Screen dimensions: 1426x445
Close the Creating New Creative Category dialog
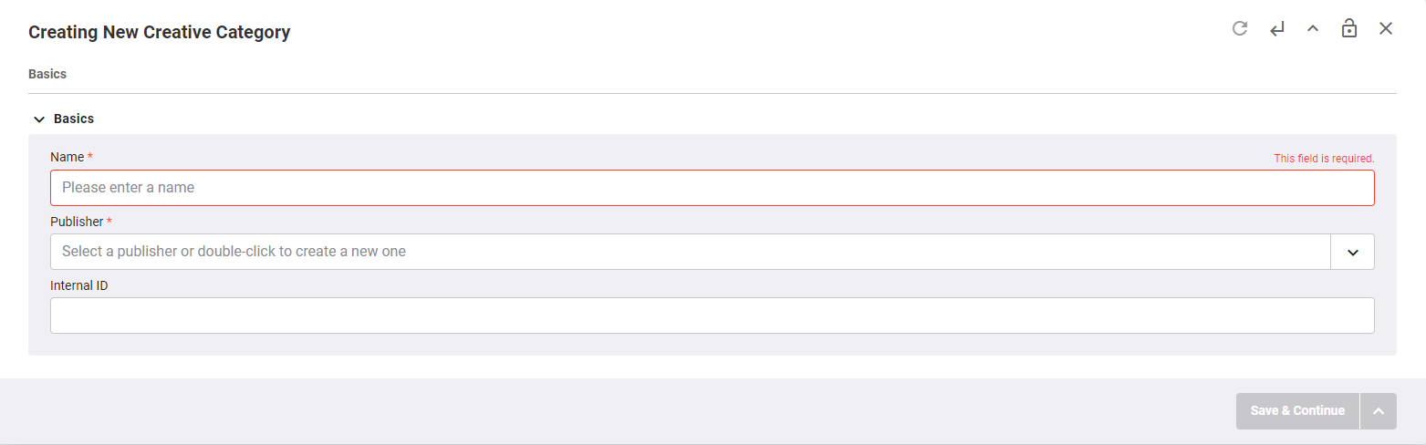click(1386, 28)
